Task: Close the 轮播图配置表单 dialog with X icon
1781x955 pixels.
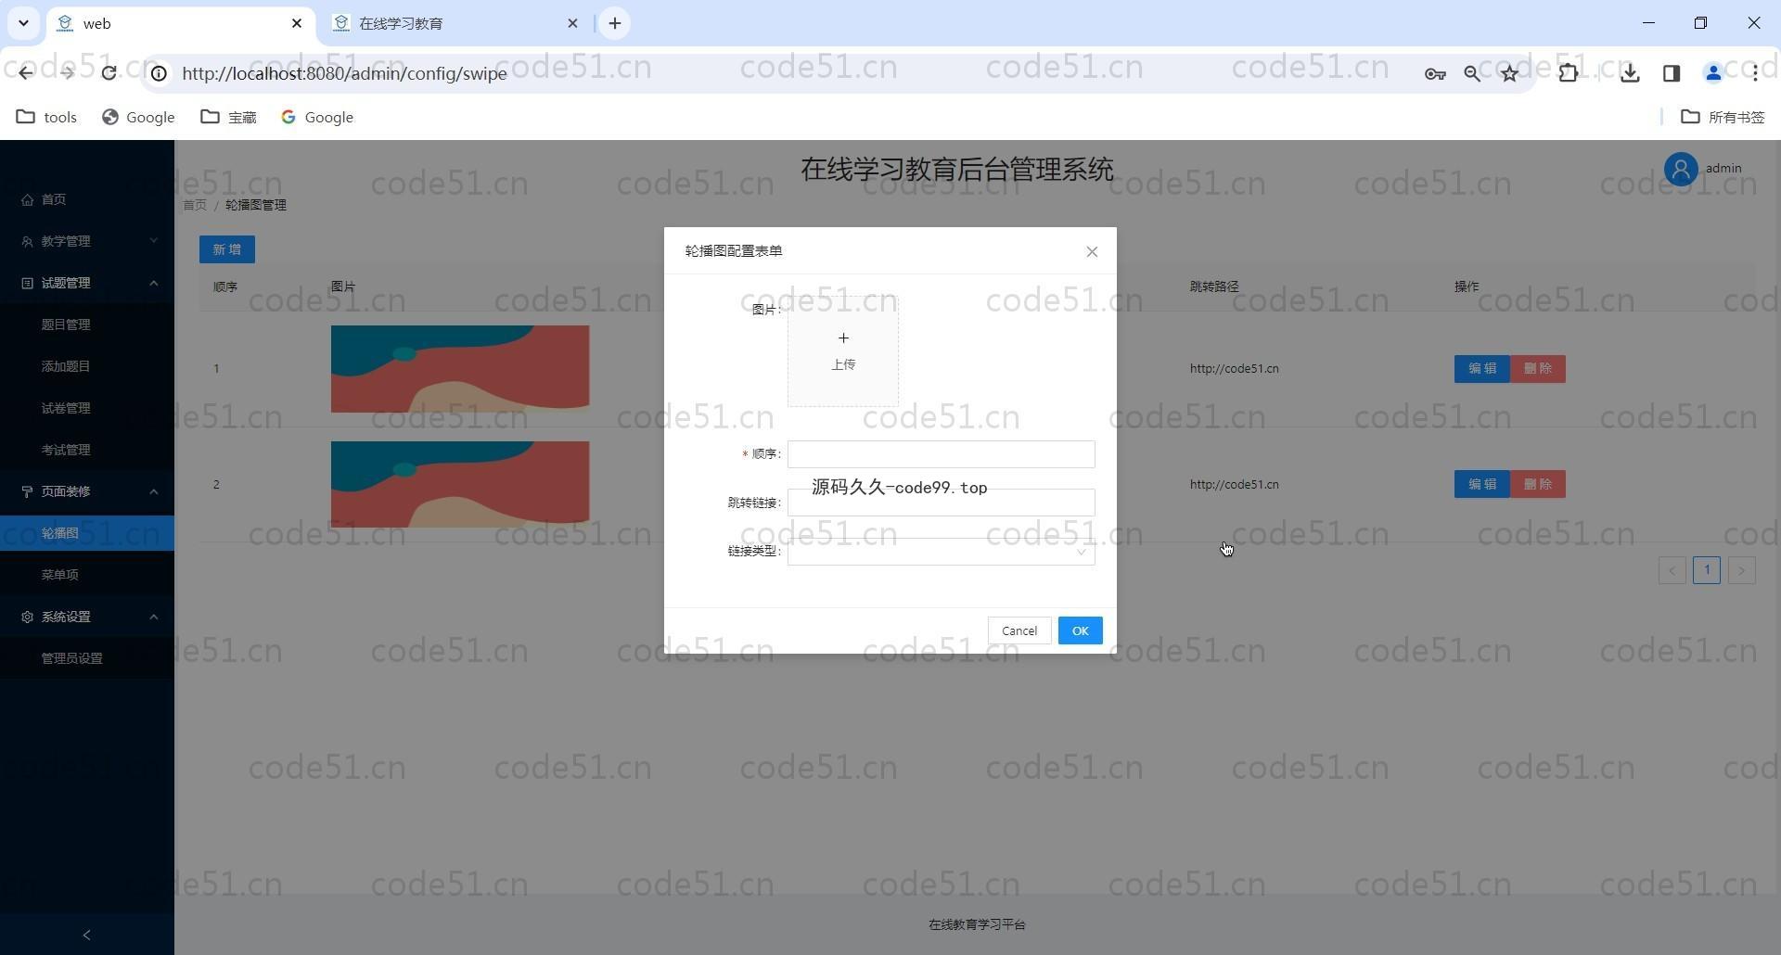Action: coord(1092,251)
